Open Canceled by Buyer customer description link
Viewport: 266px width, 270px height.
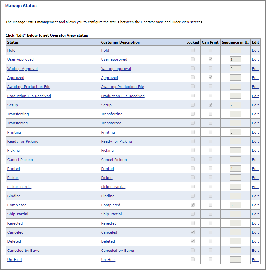click(118, 251)
